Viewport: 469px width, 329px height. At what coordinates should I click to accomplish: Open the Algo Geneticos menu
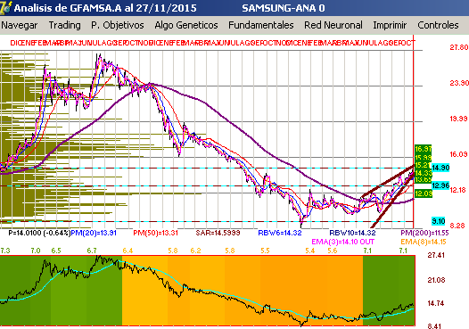(186, 25)
